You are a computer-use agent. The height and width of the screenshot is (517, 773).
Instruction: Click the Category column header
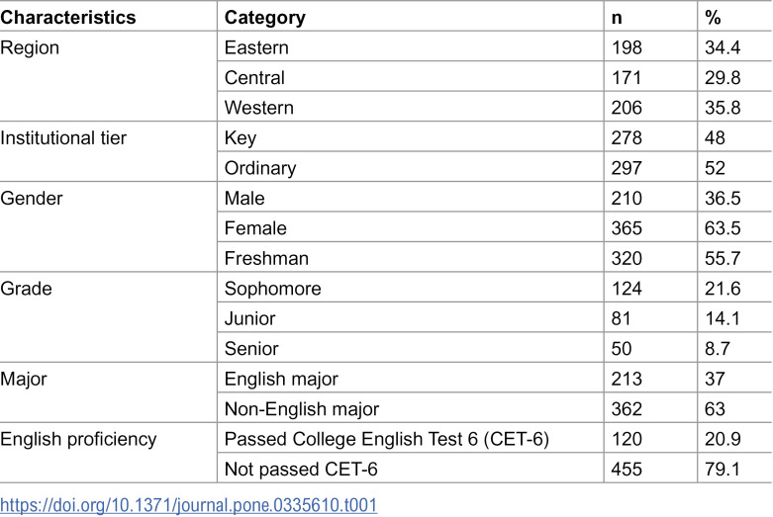(264, 18)
